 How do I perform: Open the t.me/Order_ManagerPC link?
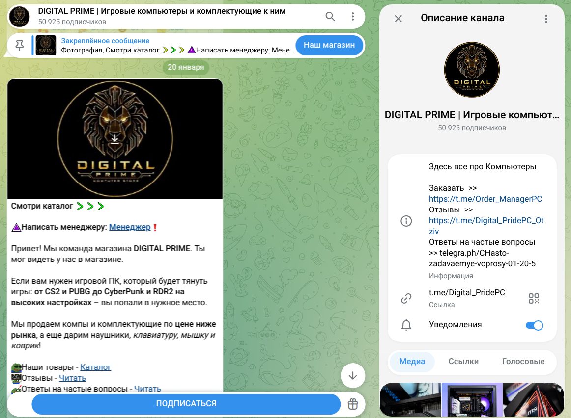pos(485,199)
